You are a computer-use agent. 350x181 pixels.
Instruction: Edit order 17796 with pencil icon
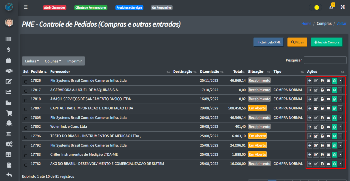pyautogui.click(x=315, y=136)
